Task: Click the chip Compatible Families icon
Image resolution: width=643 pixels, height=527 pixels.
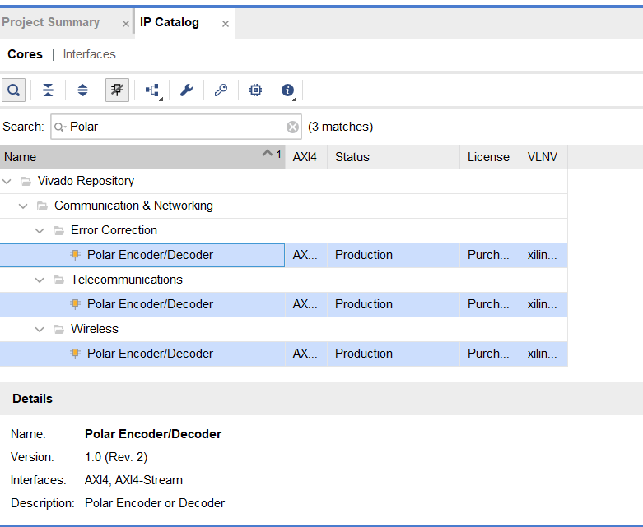Action: (x=255, y=90)
